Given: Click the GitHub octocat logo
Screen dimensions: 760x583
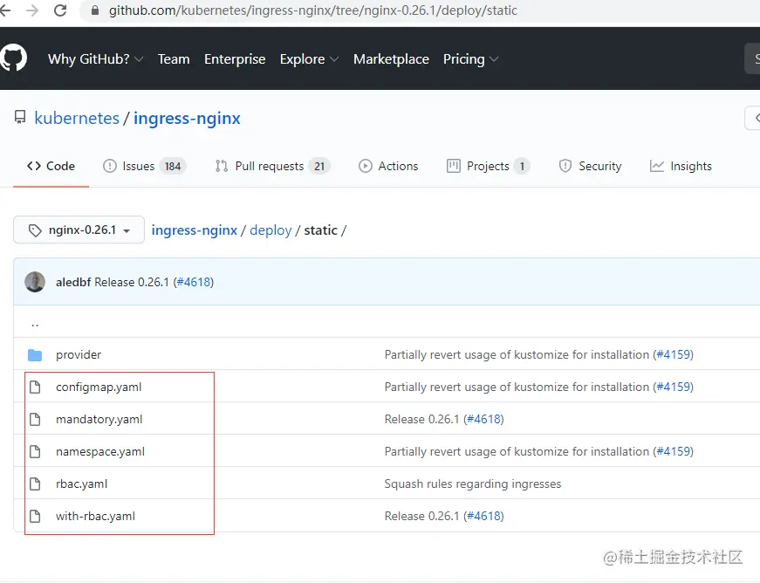Looking at the screenshot, I should (13, 58).
